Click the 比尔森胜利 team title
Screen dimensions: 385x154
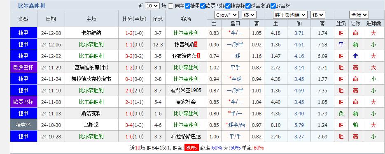pos(31,6)
